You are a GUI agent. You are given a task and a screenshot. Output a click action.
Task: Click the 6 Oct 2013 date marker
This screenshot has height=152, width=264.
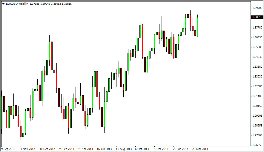142,149
